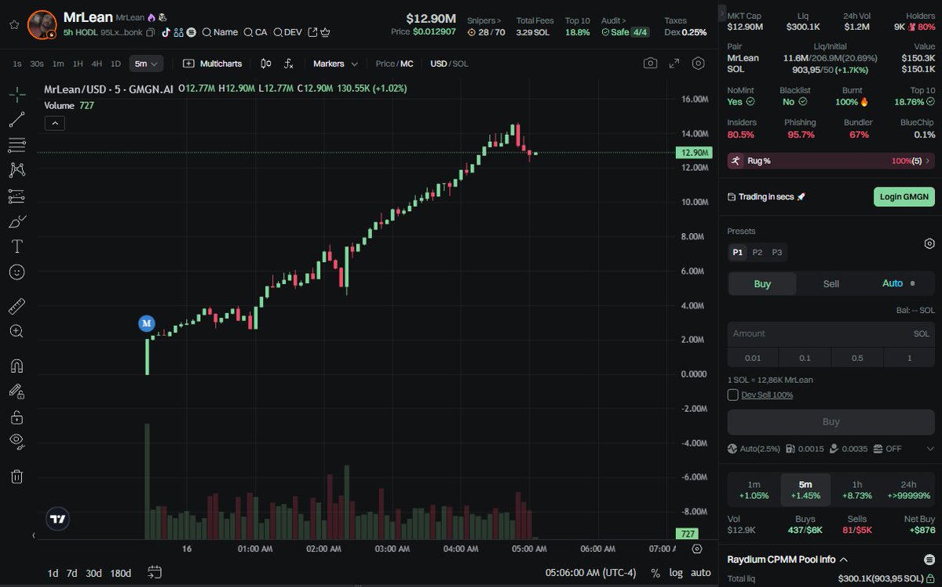
Task: Open the emoji icons tool
Action: tap(17, 272)
